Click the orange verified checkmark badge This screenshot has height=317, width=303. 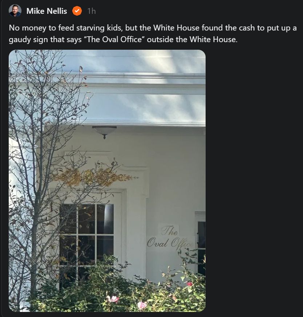click(77, 11)
